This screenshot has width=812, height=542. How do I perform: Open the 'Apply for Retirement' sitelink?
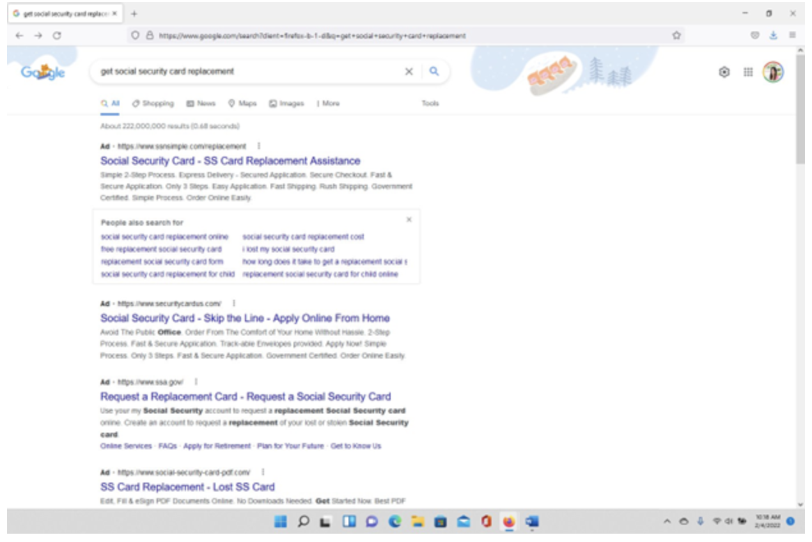tap(217, 446)
